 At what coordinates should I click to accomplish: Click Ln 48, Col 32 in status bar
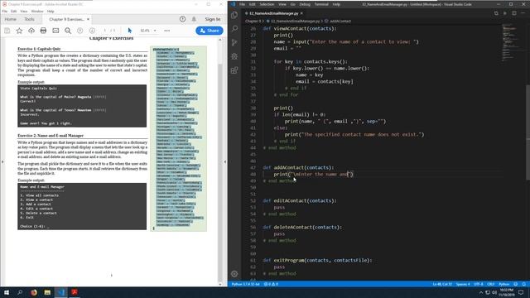point(442,284)
